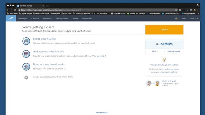The width and height of the screenshot is (205, 115).
Task: Open Sign-up Forms in navigation bar
Action: click(61, 19)
